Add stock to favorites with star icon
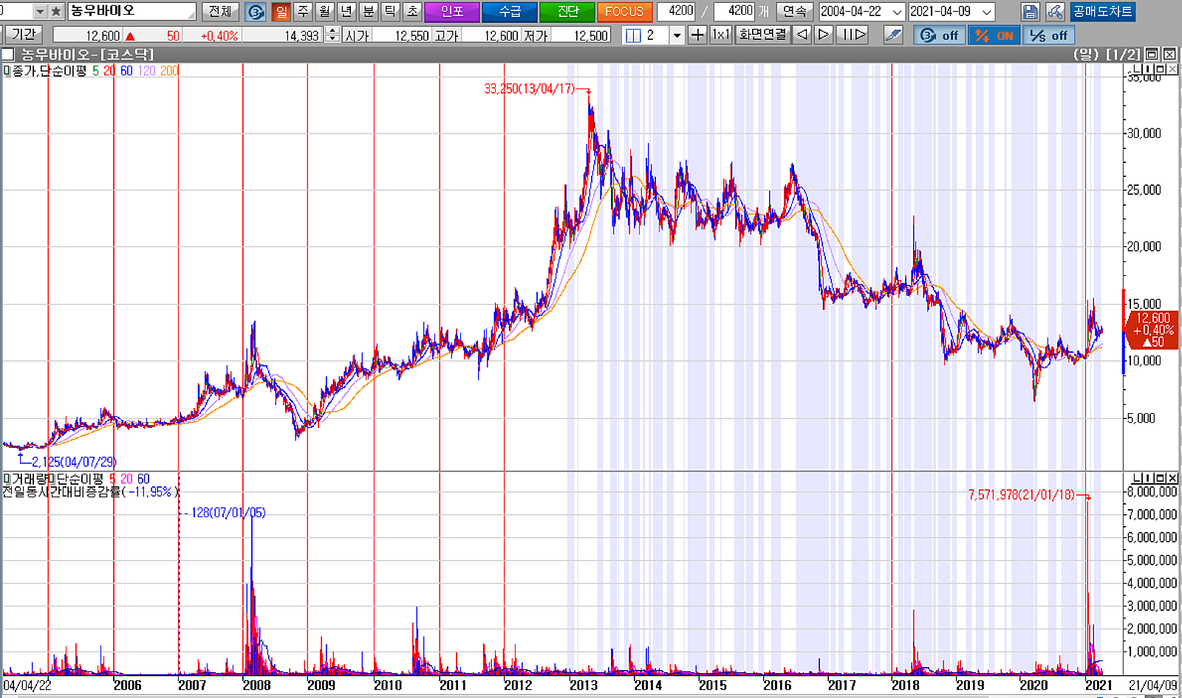Image resolution: width=1182 pixels, height=698 pixels. 55,12
